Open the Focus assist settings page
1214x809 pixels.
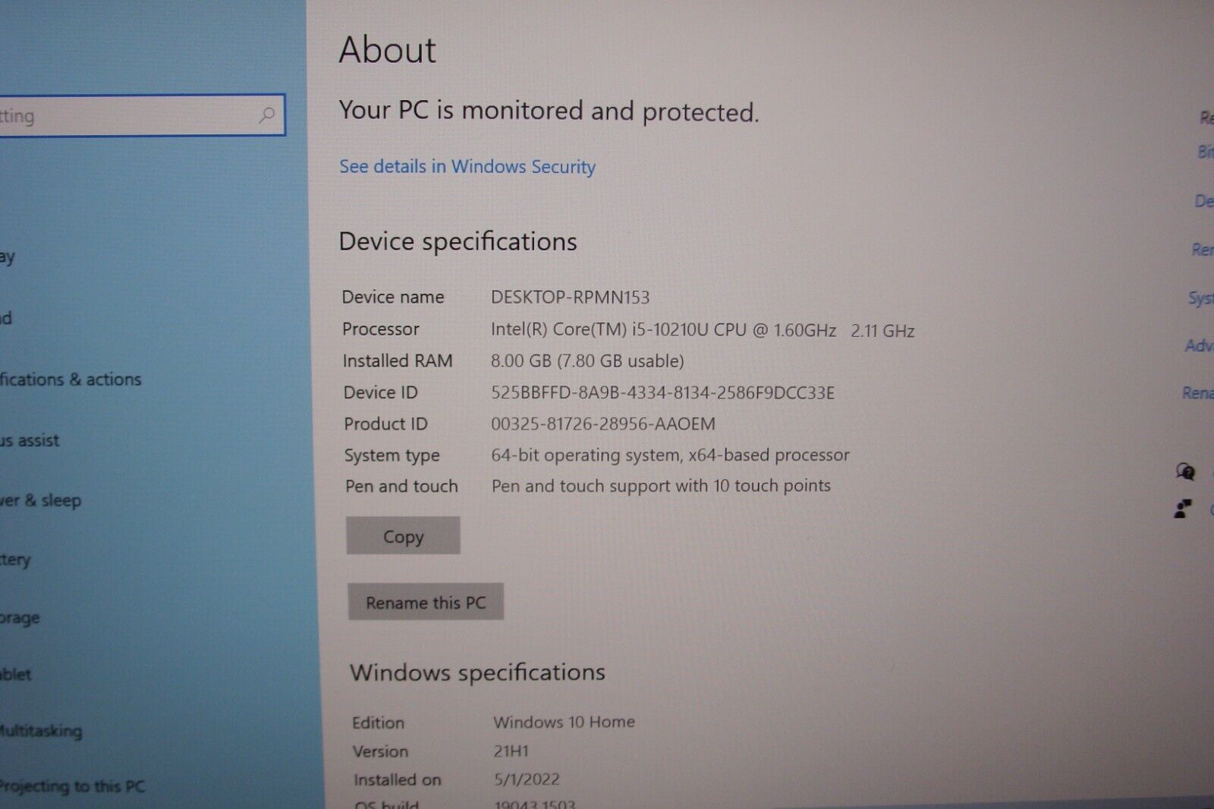[x=30, y=440]
